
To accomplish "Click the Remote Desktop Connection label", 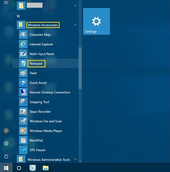I will 50,92.
